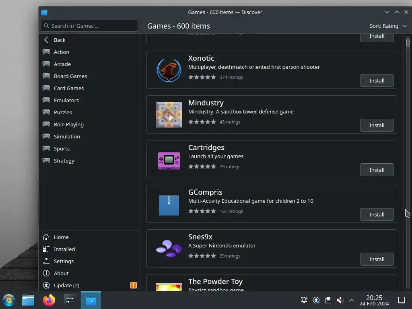Install GCompris

(x=377, y=215)
